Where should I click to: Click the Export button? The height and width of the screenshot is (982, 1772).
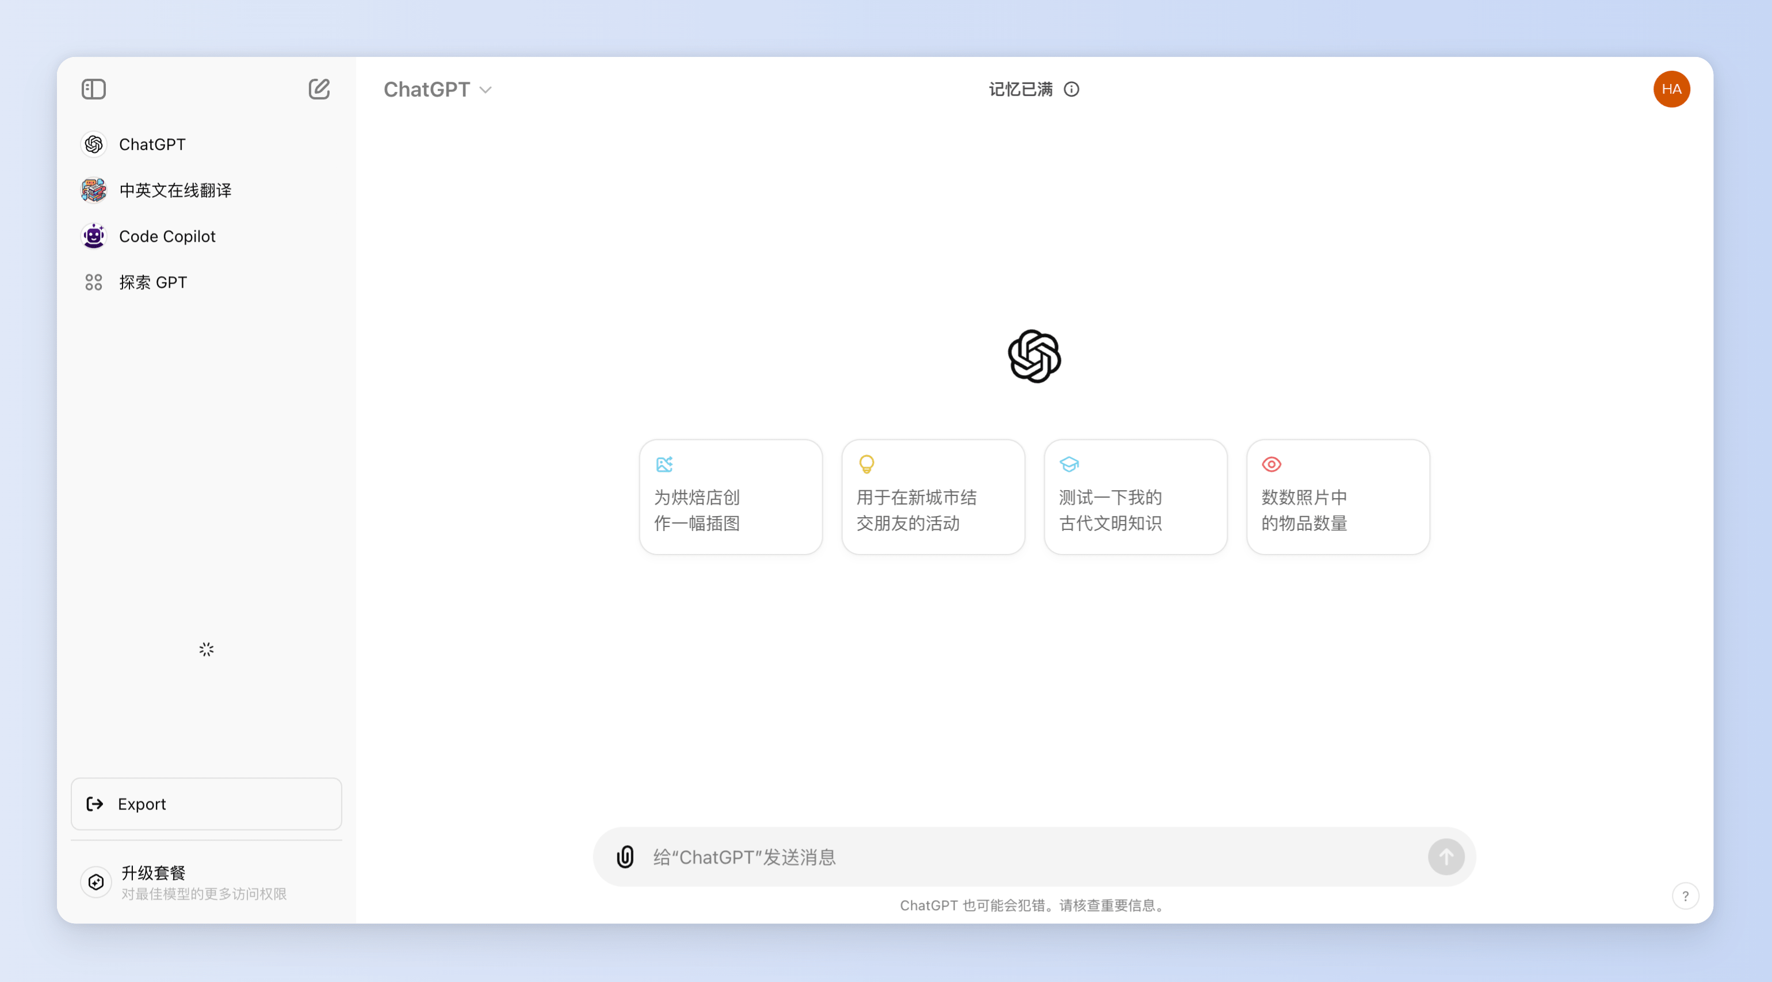pyautogui.click(x=207, y=804)
